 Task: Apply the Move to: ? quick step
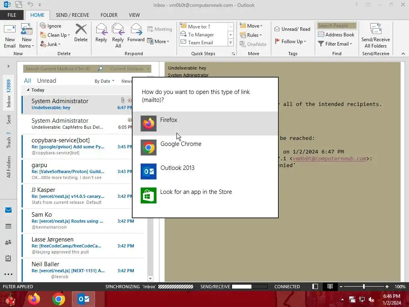pos(203,27)
